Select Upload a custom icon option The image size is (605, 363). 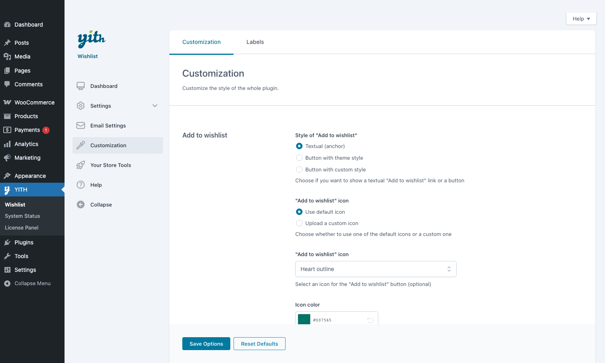(x=299, y=223)
